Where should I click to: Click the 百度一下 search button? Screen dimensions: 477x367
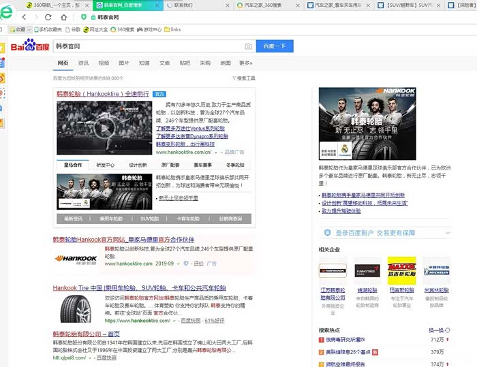[275, 46]
